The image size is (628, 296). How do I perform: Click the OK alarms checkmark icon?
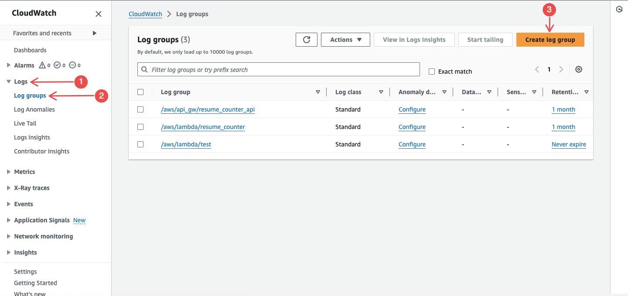pos(57,65)
